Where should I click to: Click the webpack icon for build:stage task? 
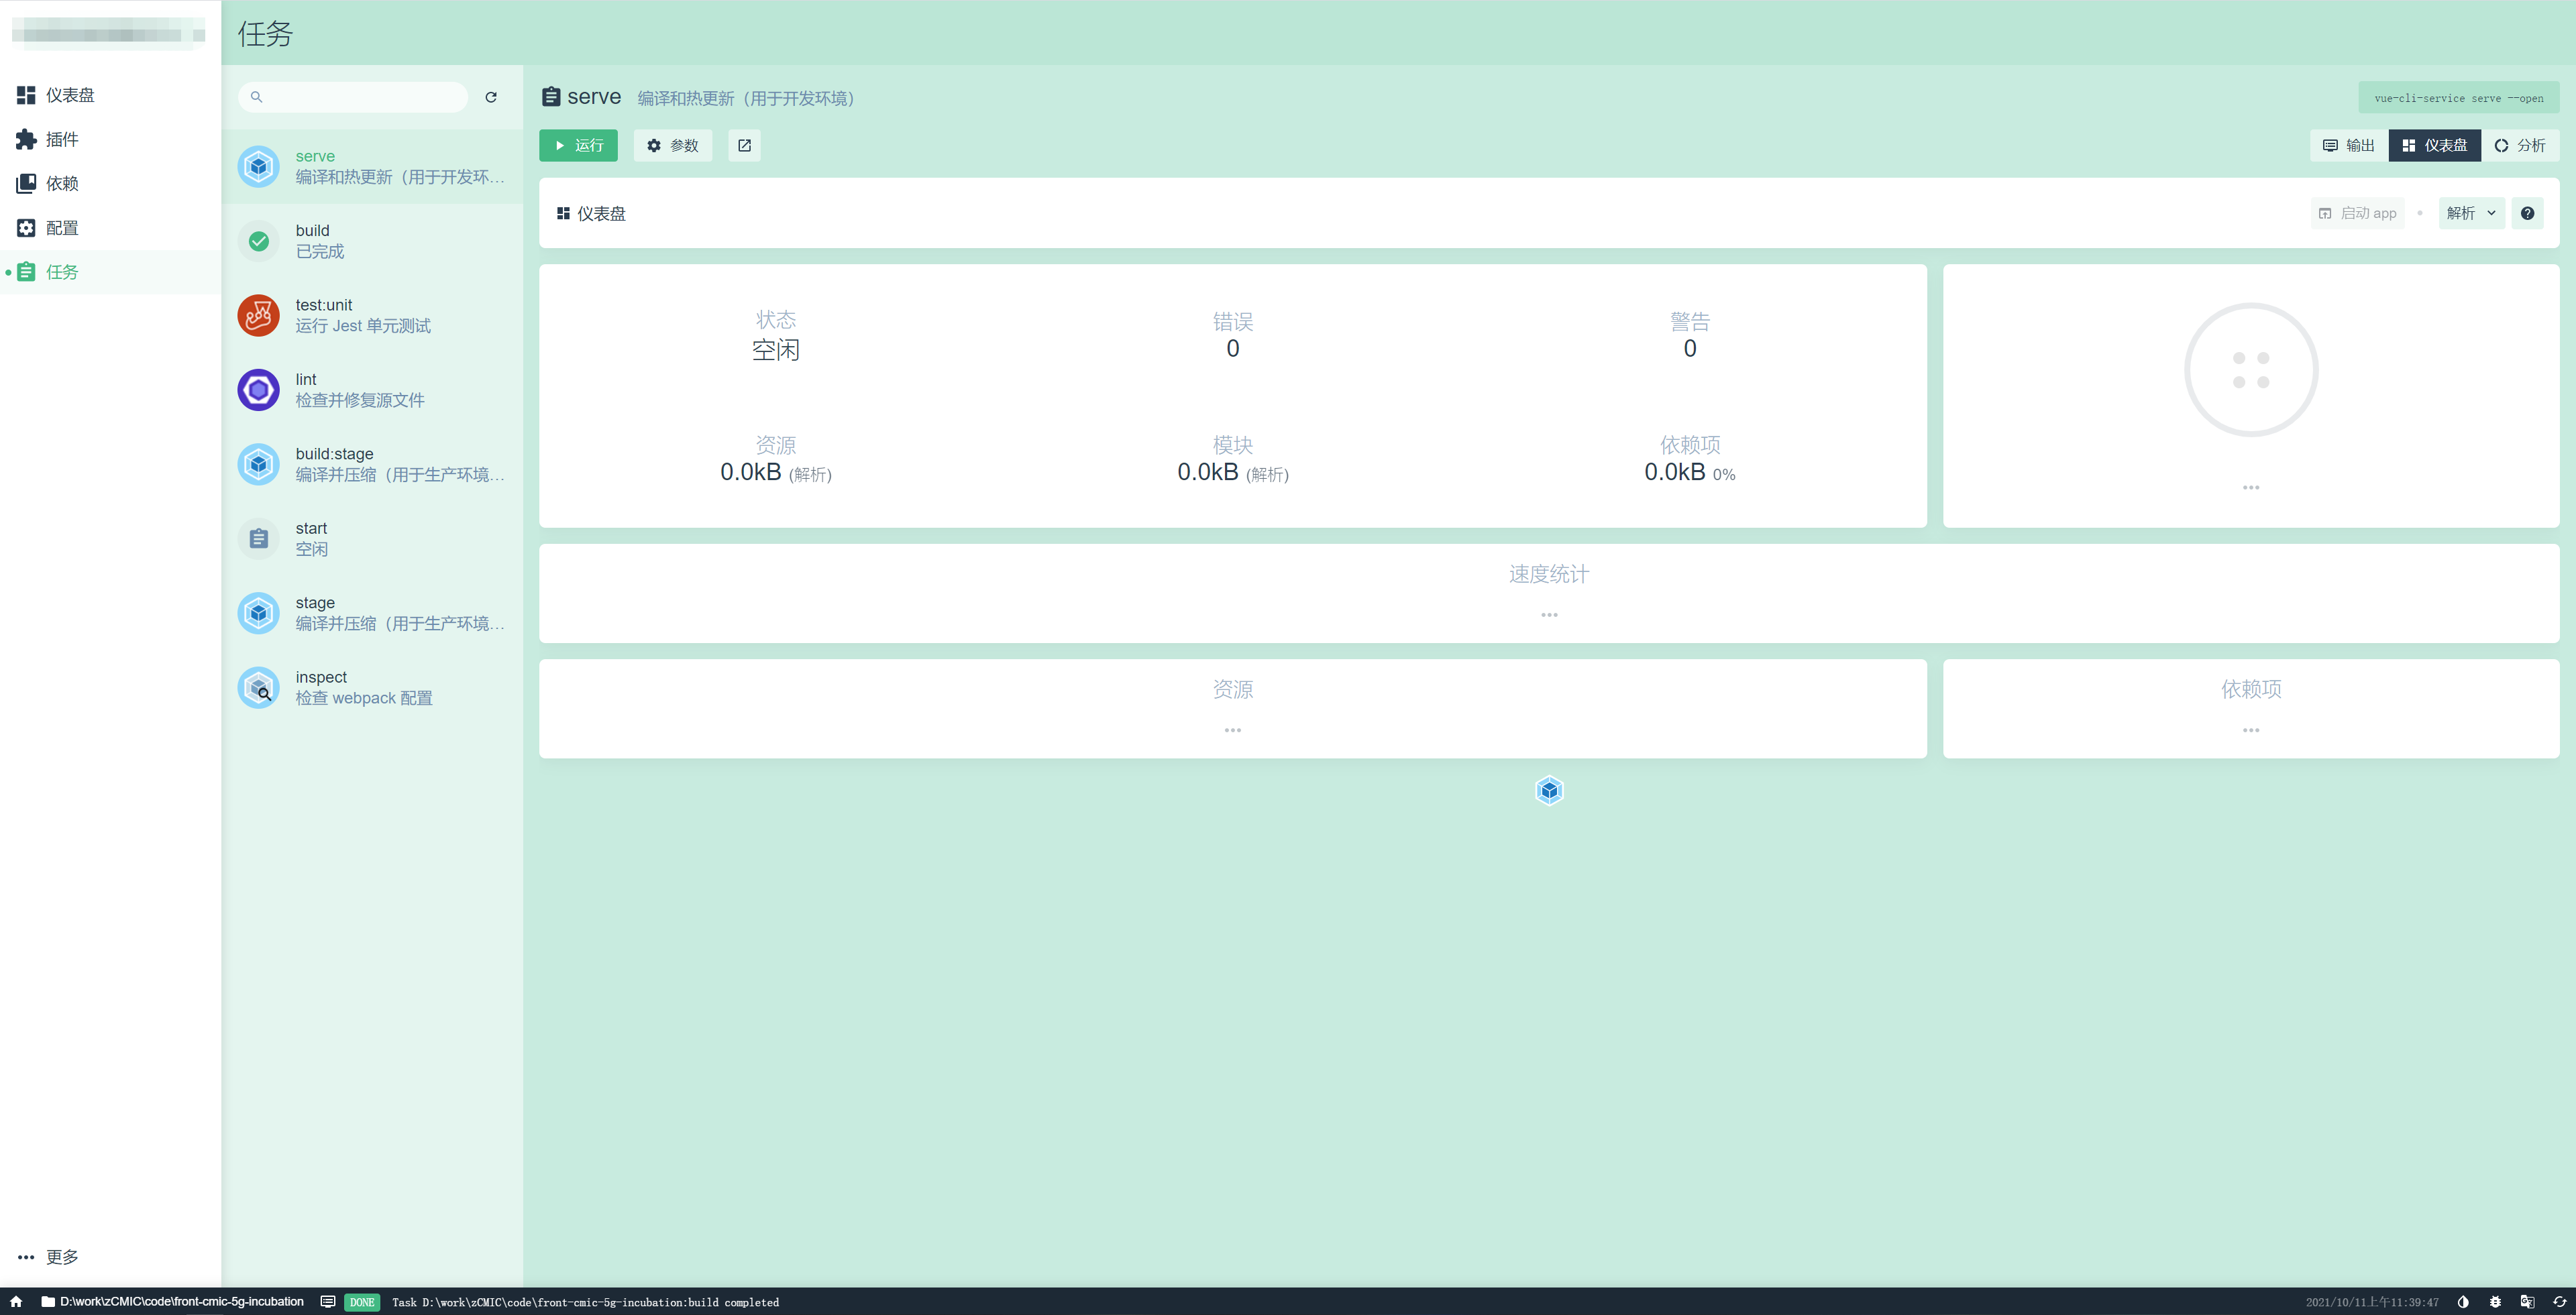(x=258, y=465)
